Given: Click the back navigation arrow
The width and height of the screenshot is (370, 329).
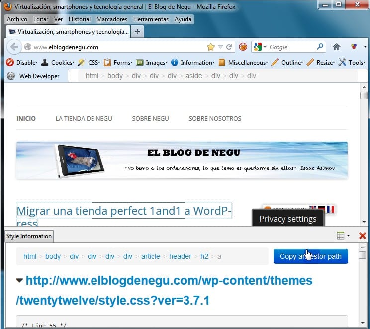Looking at the screenshot, I should [14, 47].
